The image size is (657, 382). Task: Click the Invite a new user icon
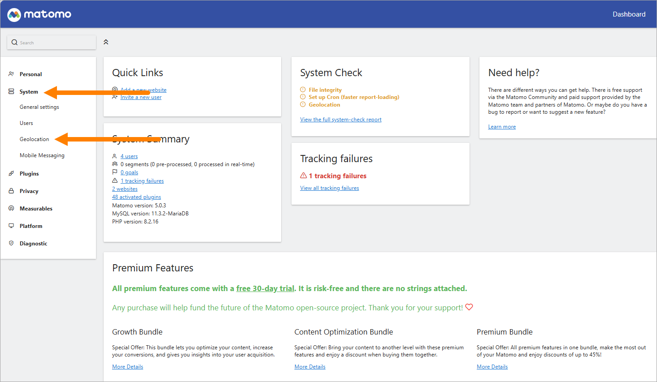(x=115, y=97)
